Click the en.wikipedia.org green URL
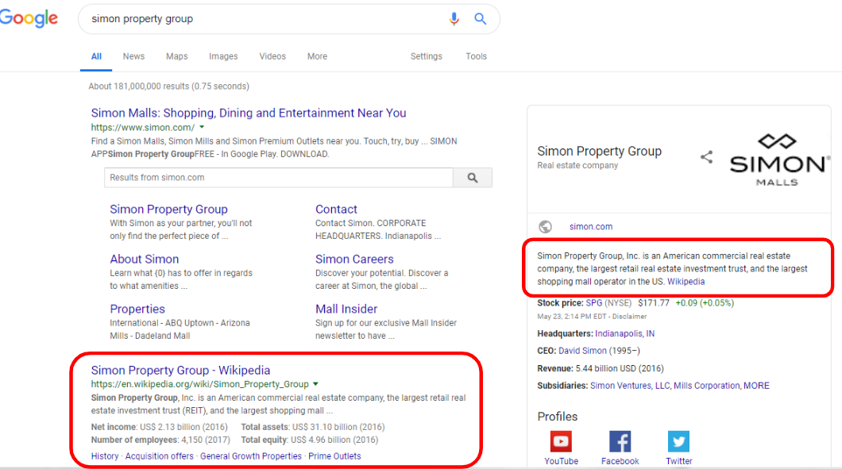Viewport: 842px width, 469px height. [199, 384]
